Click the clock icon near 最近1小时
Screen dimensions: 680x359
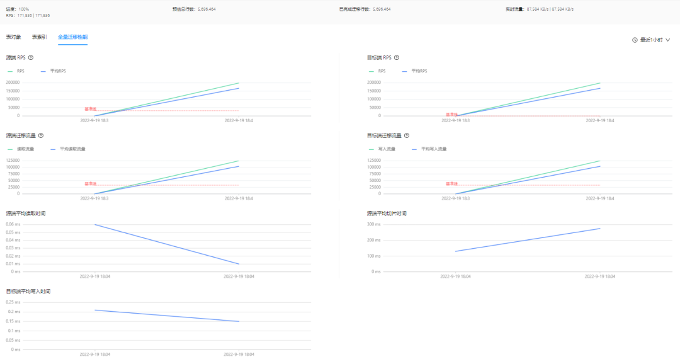(635, 40)
